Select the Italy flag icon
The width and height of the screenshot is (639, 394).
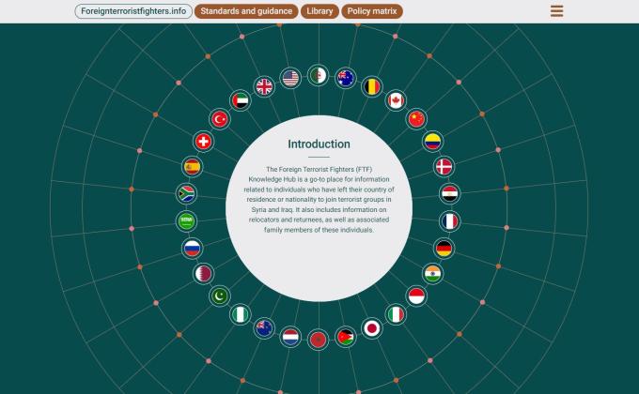(396, 314)
